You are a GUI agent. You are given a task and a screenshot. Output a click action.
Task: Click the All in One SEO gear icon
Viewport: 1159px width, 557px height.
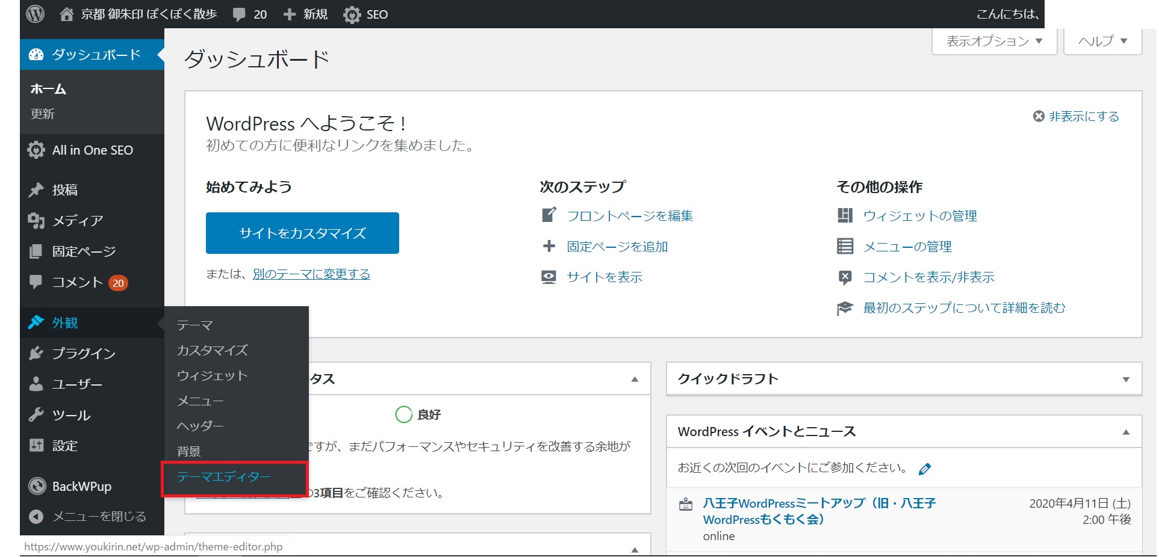pos(36,150)
